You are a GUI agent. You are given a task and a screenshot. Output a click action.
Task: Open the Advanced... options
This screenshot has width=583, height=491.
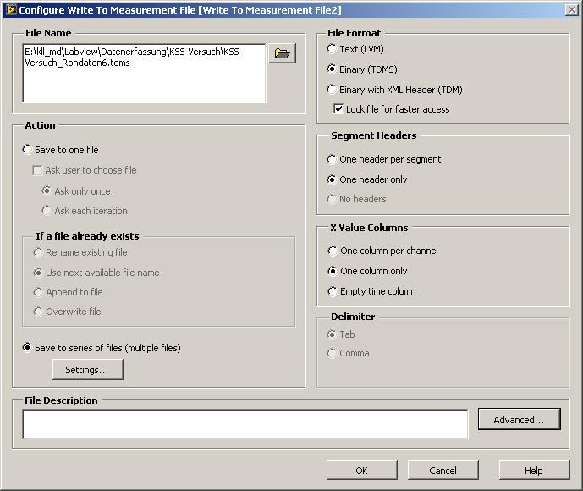[x=519, y=420]
